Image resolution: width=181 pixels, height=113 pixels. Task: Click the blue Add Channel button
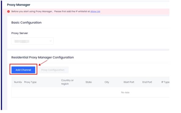pos(23,70)
